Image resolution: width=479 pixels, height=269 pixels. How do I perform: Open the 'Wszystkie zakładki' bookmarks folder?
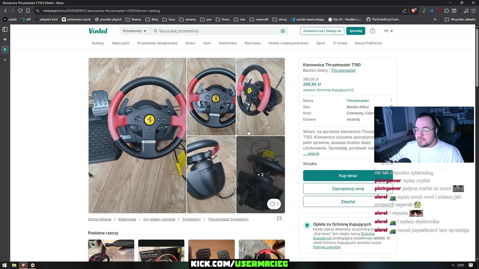tap(460, 19)
